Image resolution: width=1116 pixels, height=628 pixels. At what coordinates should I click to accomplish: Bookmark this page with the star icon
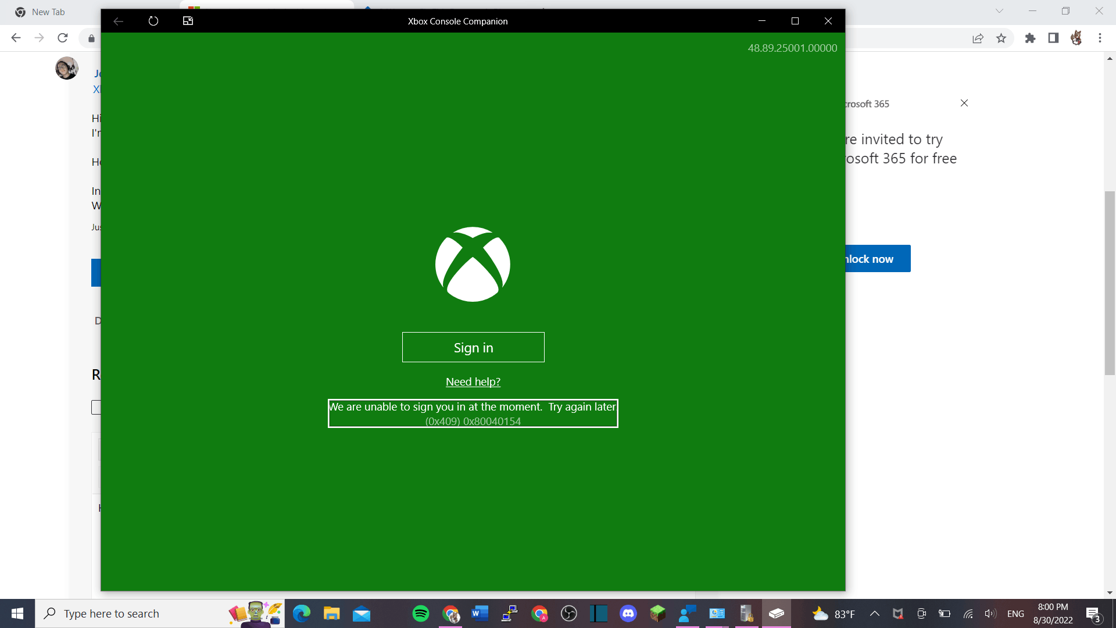1001,38
